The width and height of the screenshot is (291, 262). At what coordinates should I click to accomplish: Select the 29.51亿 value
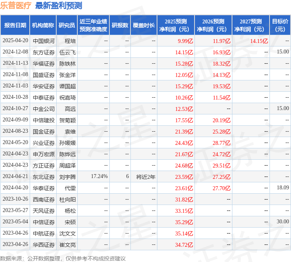[221, 166]
